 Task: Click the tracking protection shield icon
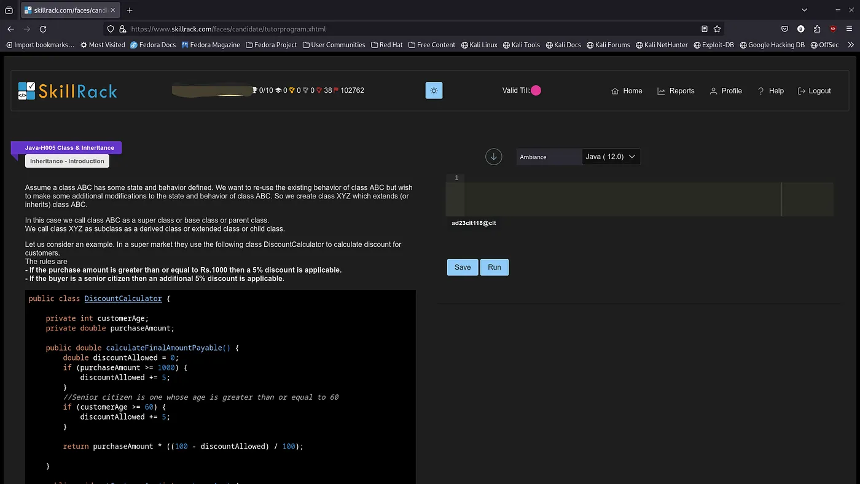click(x=111, y=29)
